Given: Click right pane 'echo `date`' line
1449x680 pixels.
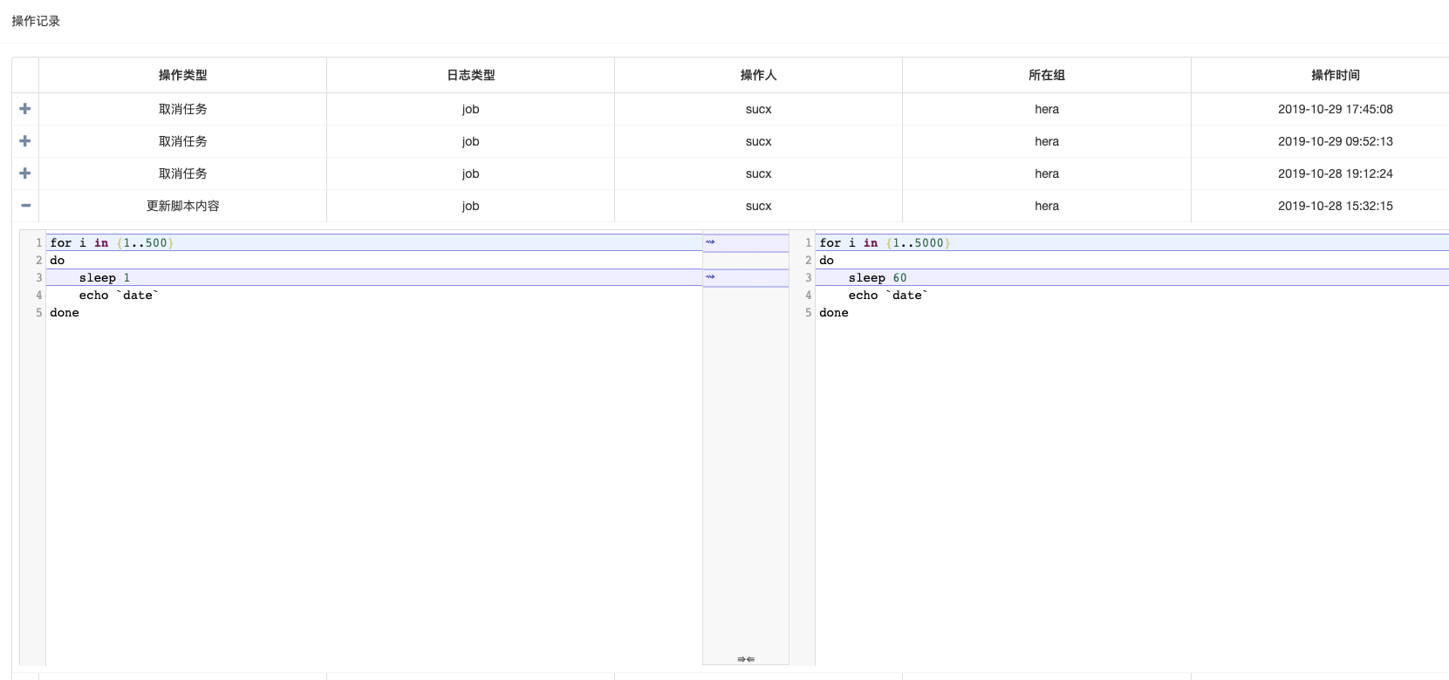Looking at the screenshot, I should click(x=888, y=295).
